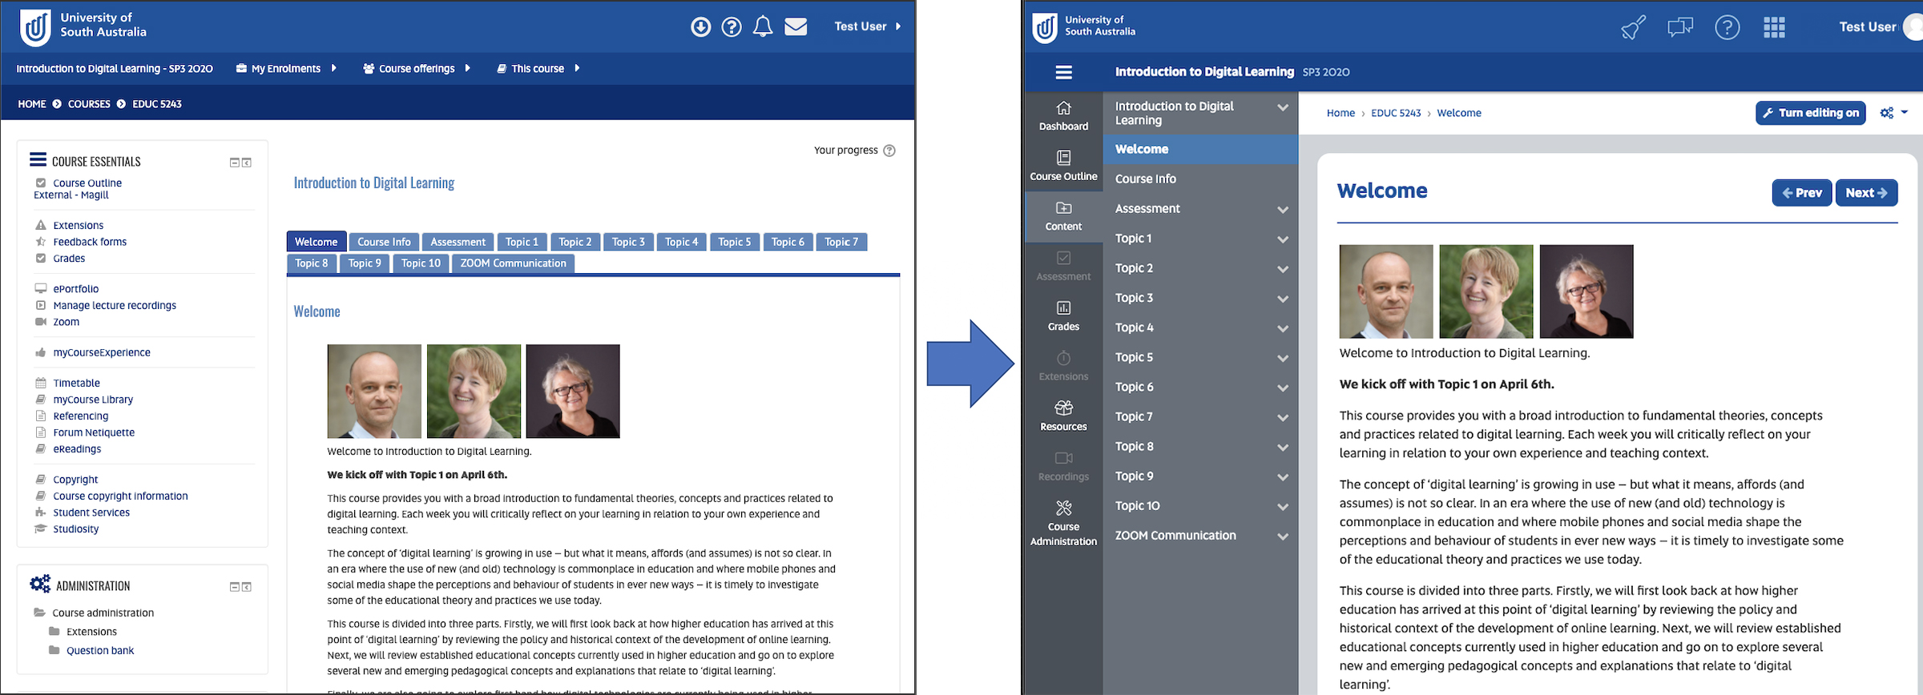This screenshot has width=1923, height=695.
Task: Switch to the Course Info tab
Action: point(384,242)
